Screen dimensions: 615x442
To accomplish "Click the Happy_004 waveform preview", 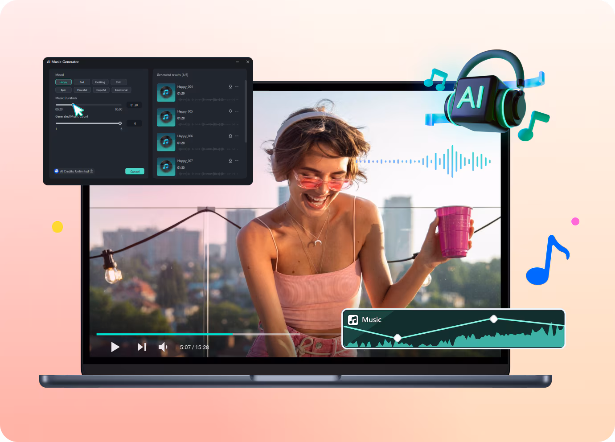I will 208,99.
